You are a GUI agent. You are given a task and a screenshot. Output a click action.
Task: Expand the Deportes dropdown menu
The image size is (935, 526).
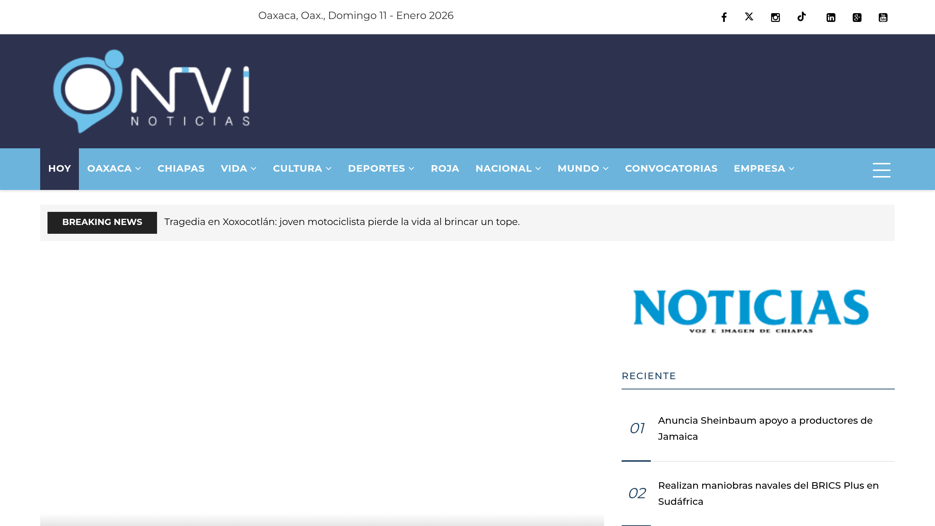tap(381, 168)
